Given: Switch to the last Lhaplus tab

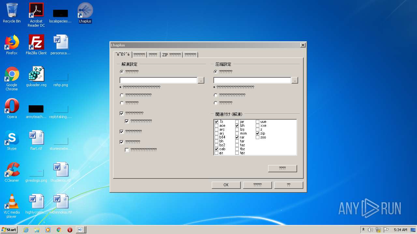Looking at the screenshot, I should click(190, 55).
